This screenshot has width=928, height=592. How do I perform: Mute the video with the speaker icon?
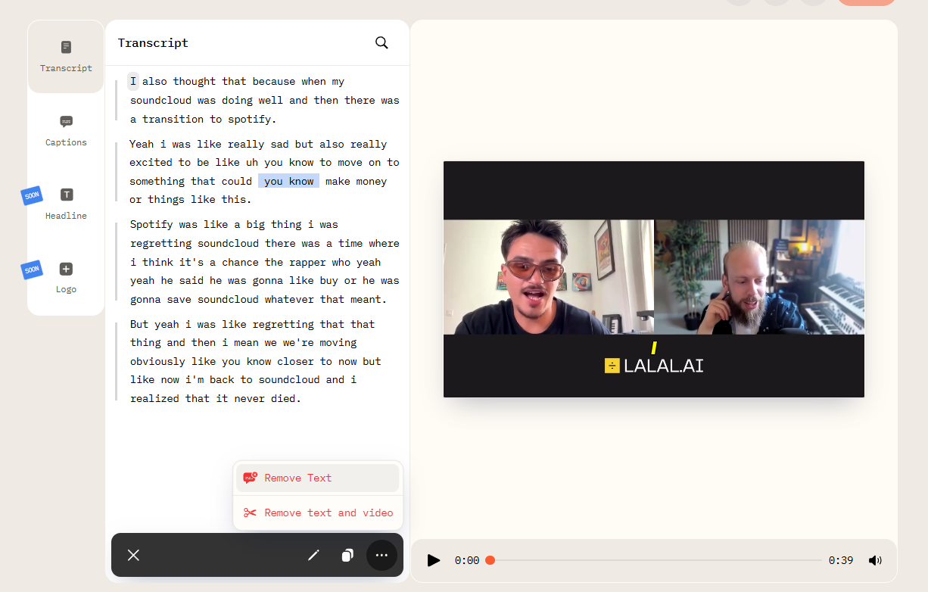(x=875, y=560)
